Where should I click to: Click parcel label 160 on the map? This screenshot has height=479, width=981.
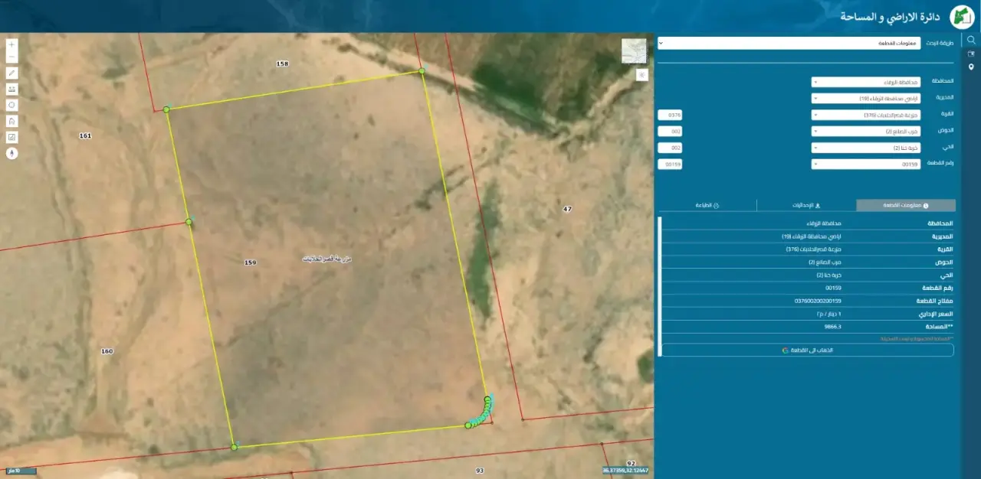107,351
